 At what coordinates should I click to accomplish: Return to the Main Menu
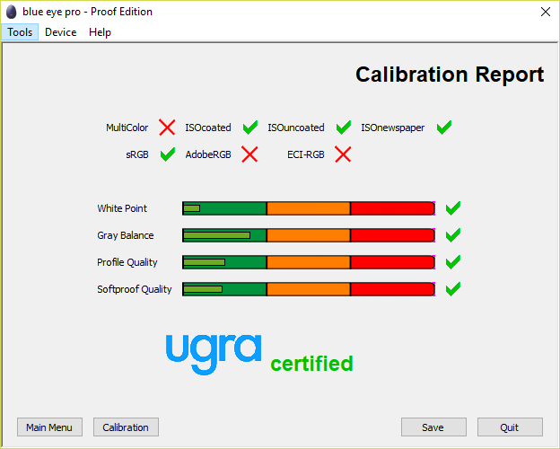(x=49, y=427)
